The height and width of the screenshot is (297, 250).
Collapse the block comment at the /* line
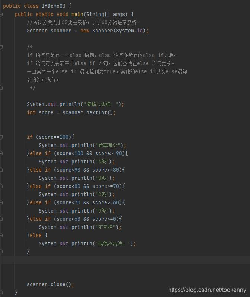click(1, 47)
